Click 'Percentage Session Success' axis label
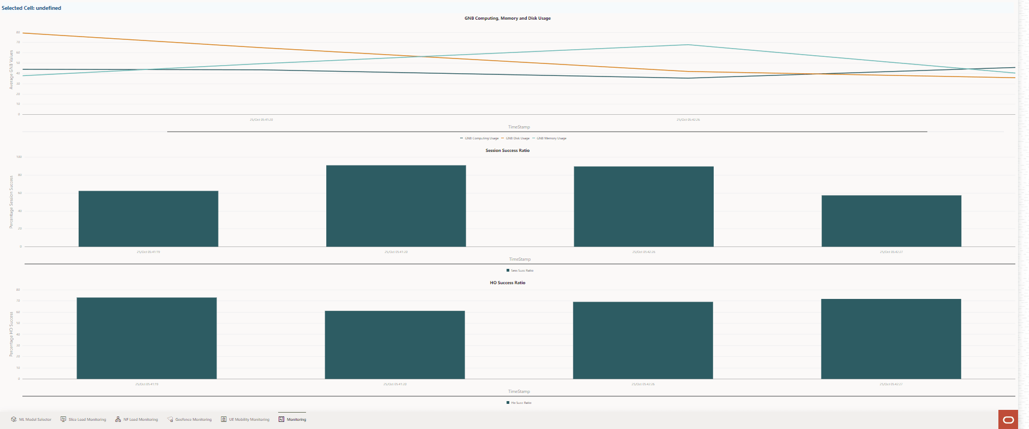This screenshot has height=429, width=1029. click(11, 202)
